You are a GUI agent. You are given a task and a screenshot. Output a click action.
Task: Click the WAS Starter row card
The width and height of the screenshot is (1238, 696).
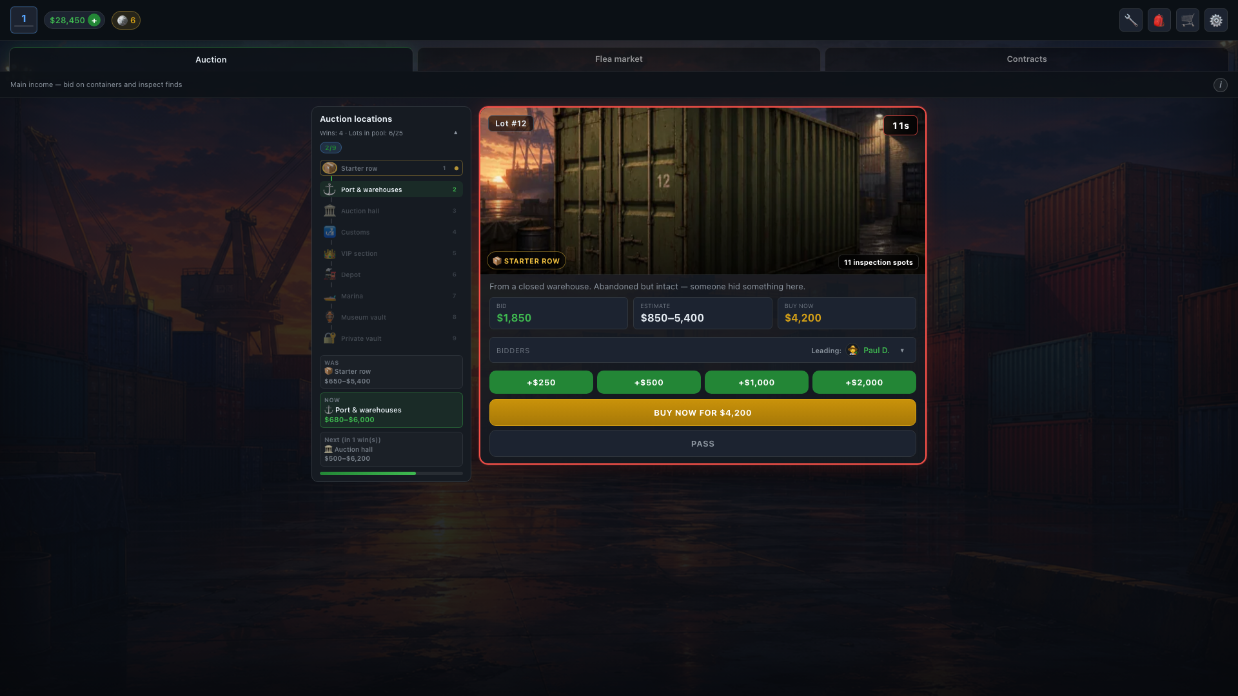391,372
